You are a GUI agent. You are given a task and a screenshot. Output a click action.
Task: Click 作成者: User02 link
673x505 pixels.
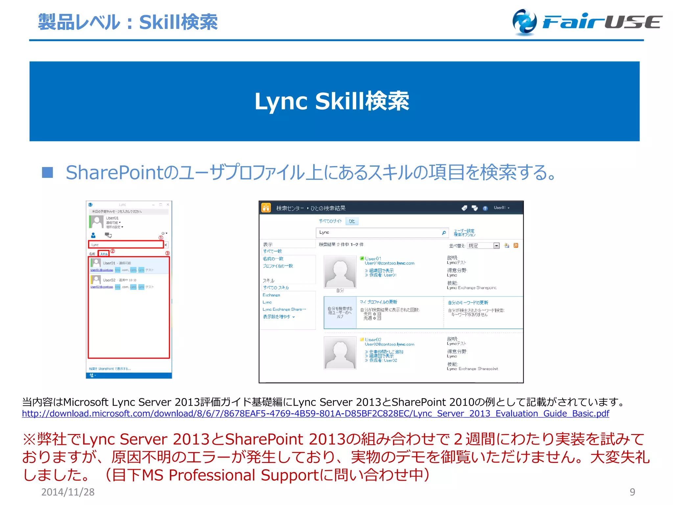click(383, 360)
